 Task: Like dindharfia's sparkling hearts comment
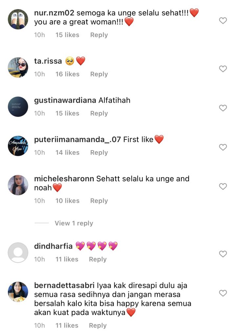pos(223,254)
